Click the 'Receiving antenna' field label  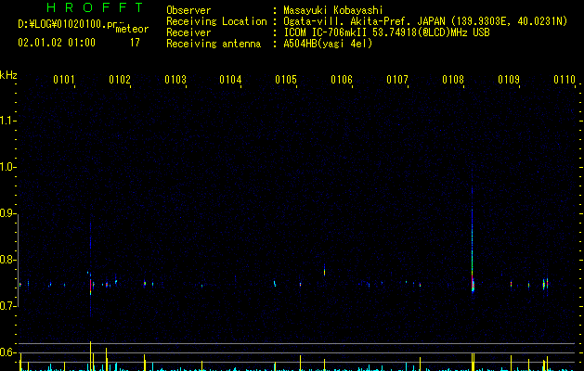click(214, 44)
